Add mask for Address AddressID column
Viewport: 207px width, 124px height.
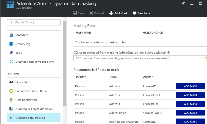(190, 86)
